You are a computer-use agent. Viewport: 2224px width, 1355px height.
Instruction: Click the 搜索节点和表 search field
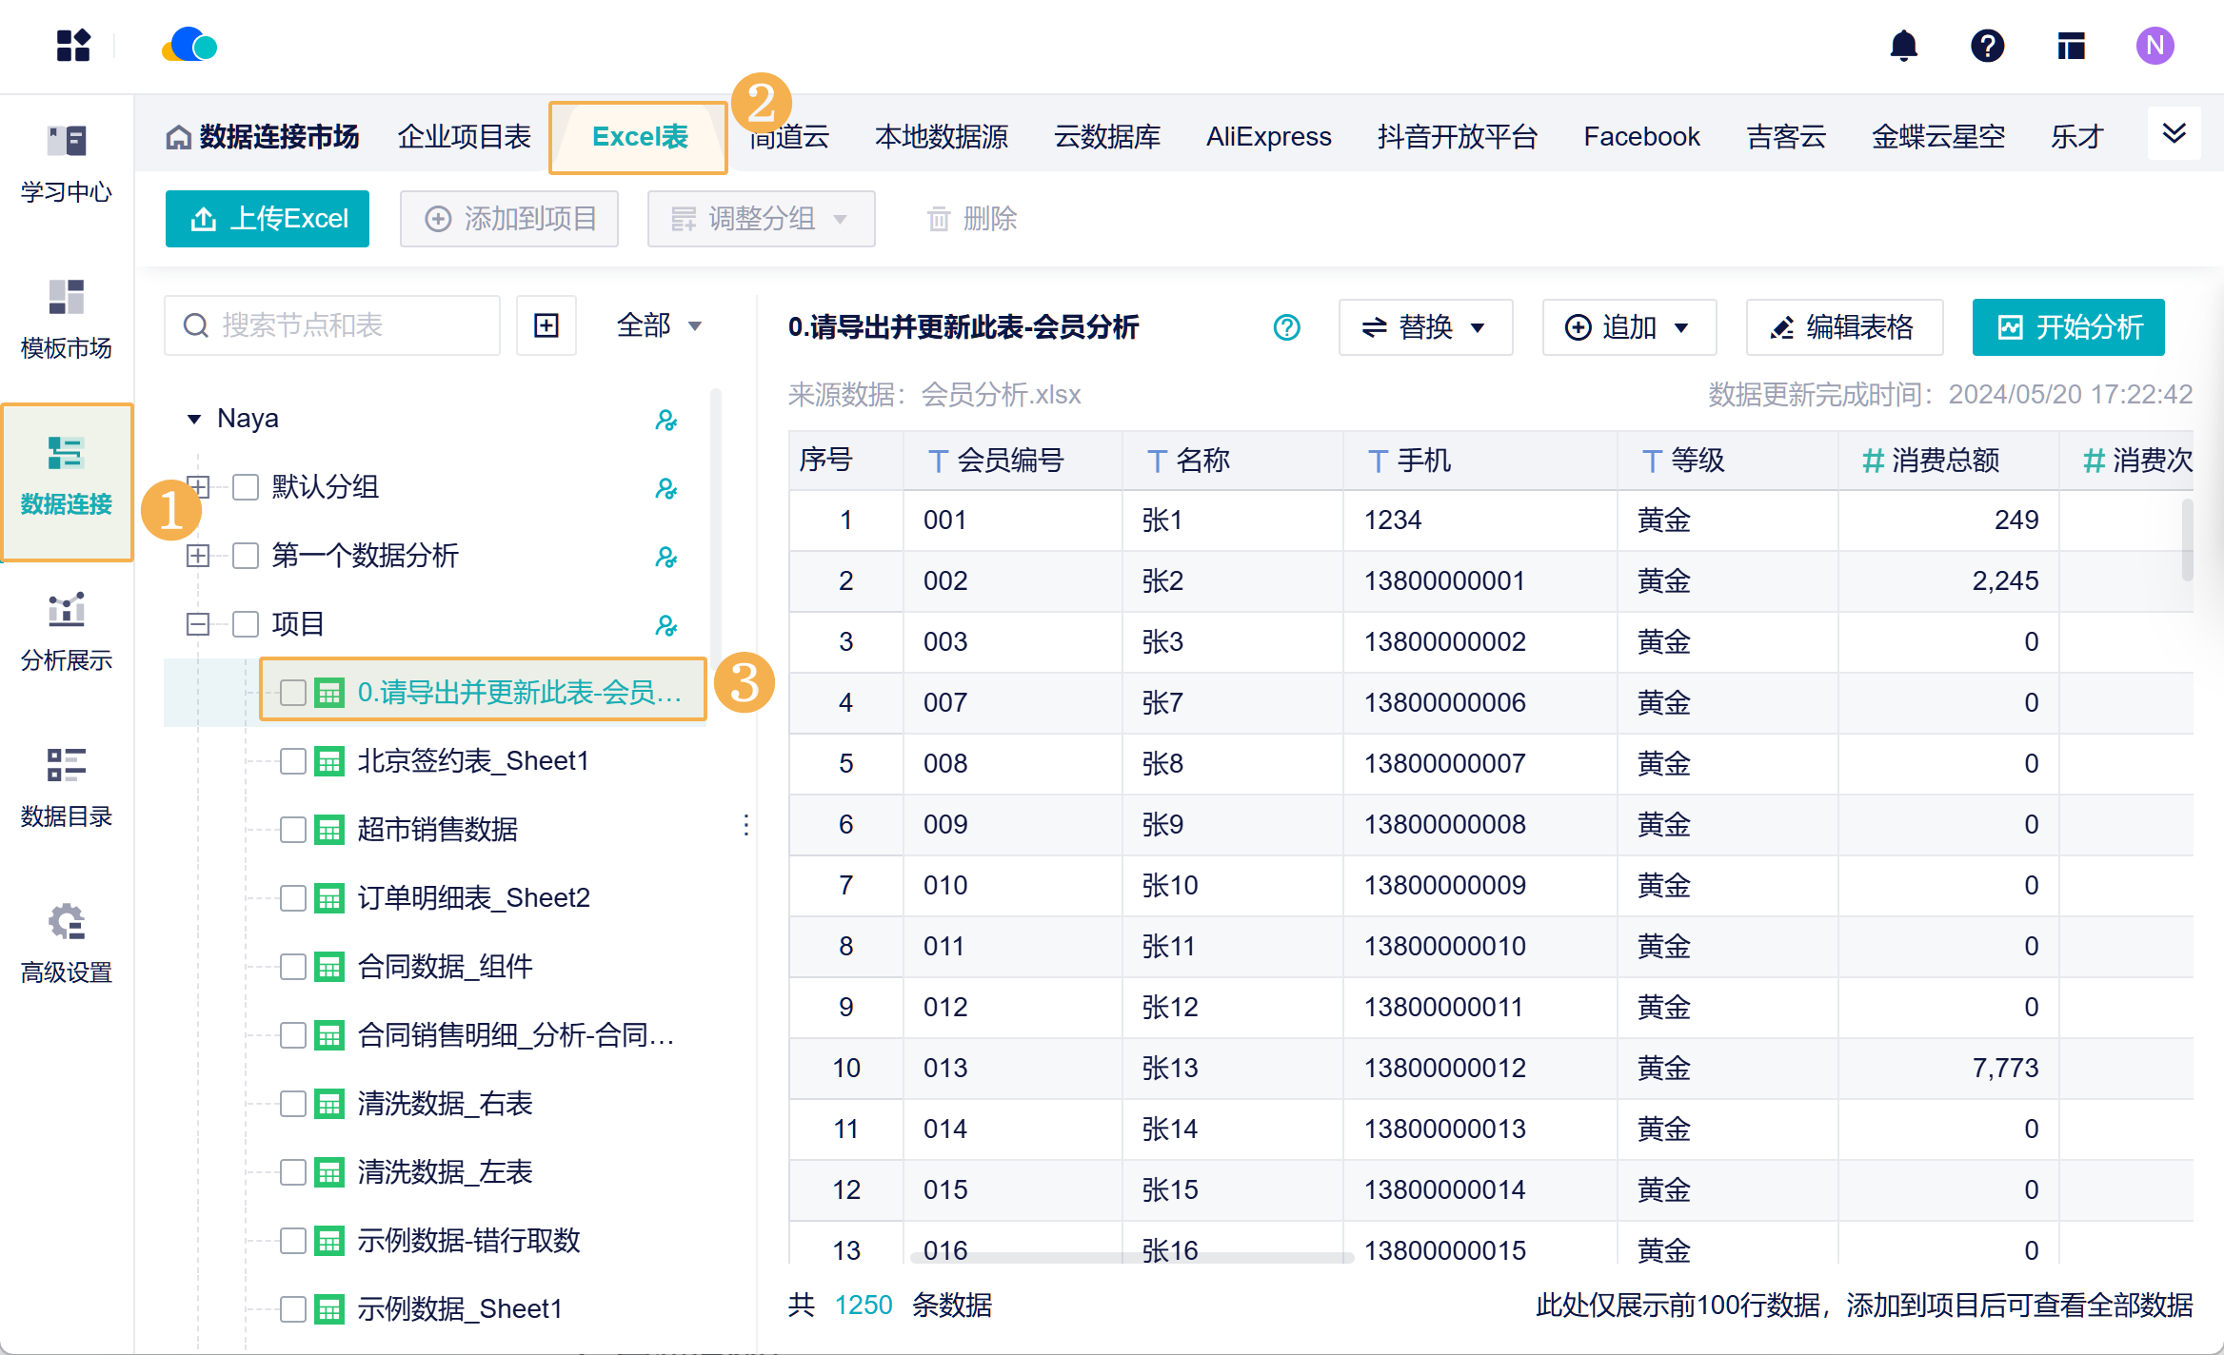(333, 325)
